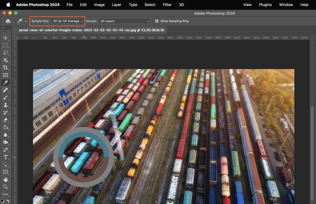Screen dimensions: 316x204
Task: Click the Home button in the options bar
Action: click(x=7, y=21)
